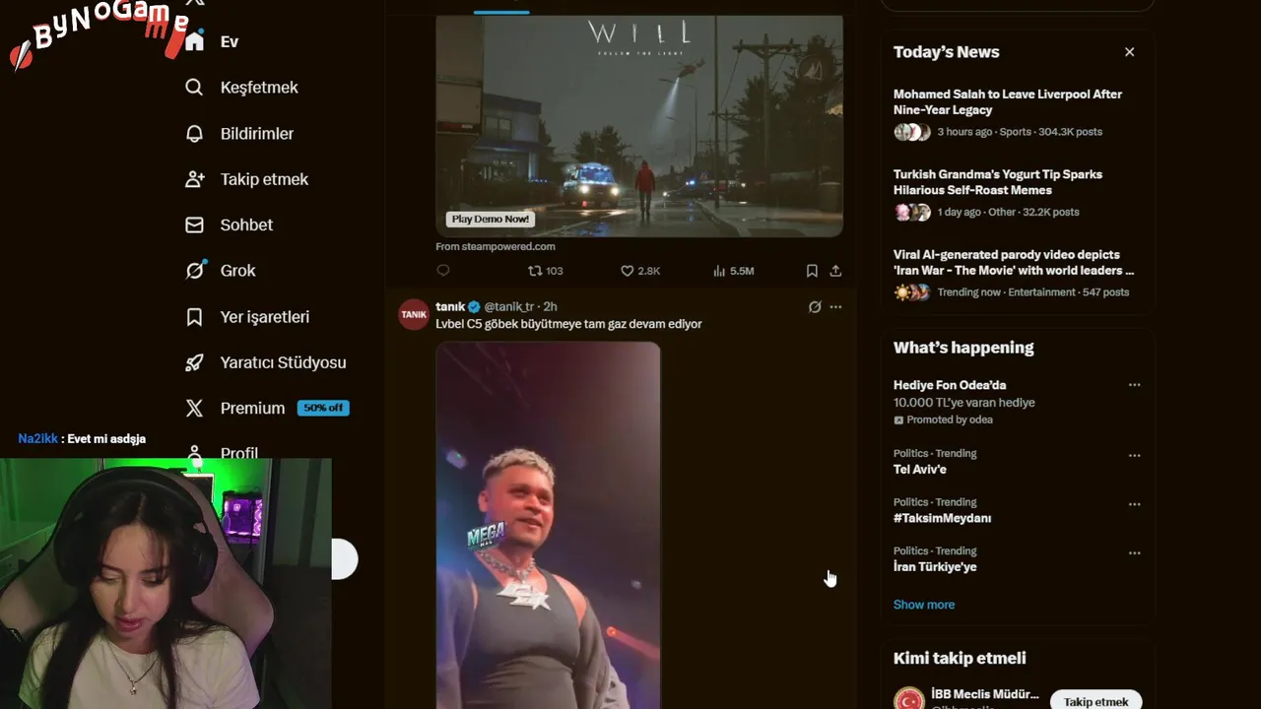1261x709 pixels.
Task: Bookmark the WILL demo post
Action: tap(812, 271)
